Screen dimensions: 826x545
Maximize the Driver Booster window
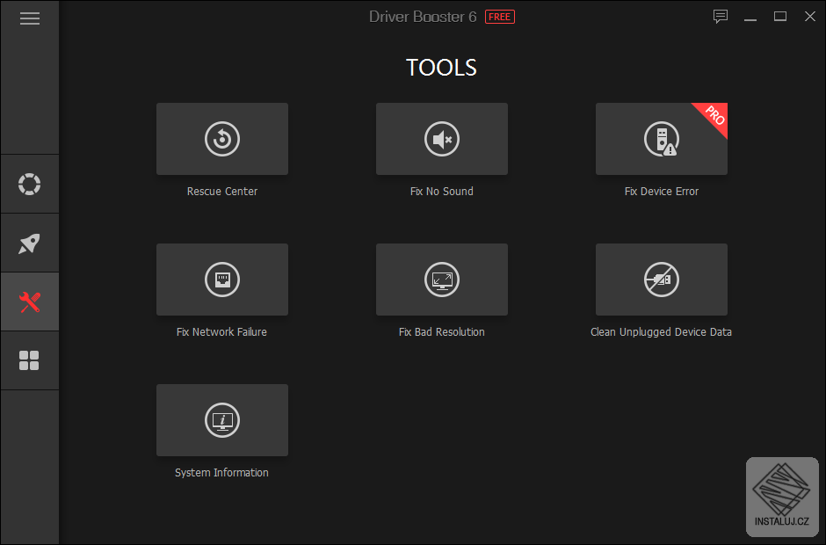tap(779, 17)
